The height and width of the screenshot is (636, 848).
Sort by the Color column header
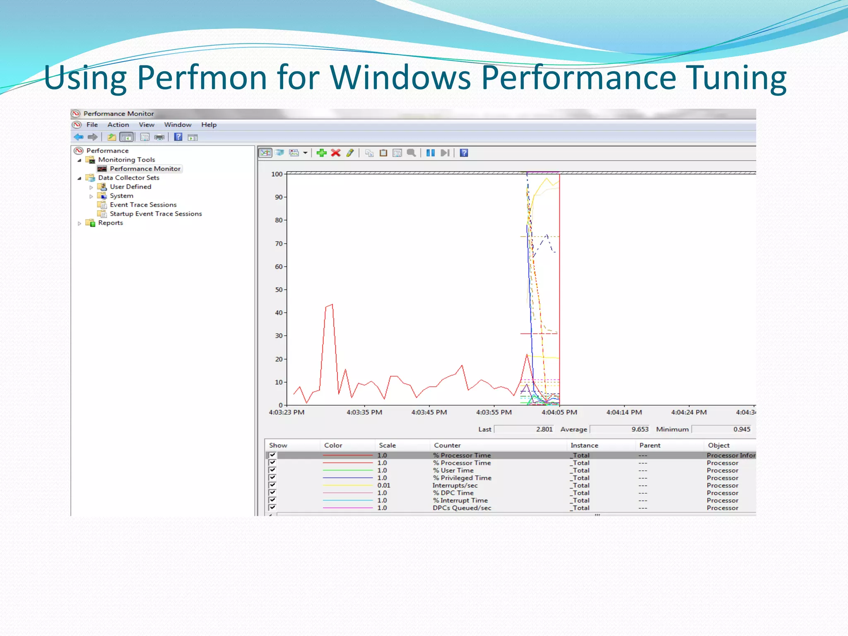tap(347, 446)
